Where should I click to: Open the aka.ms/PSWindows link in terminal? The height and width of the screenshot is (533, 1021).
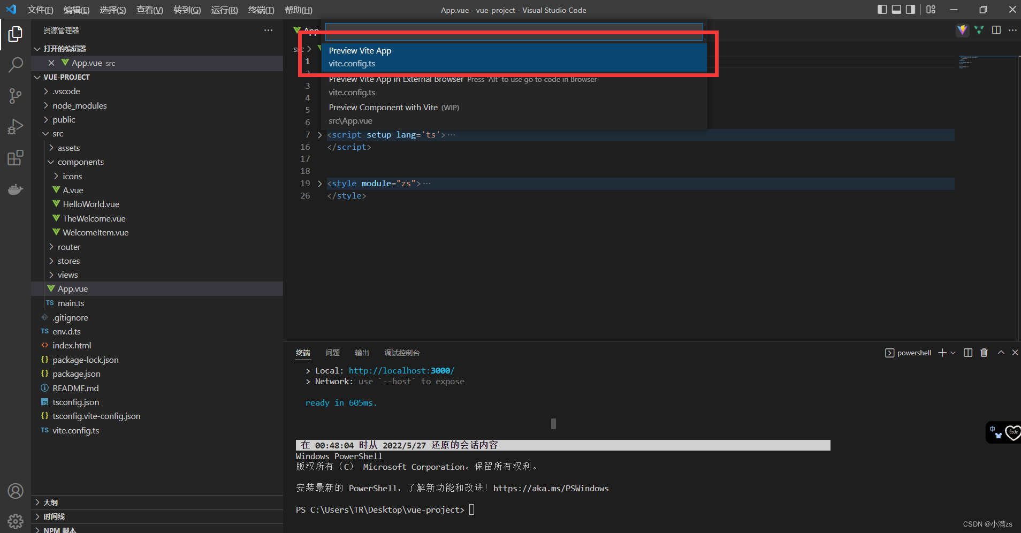click(551, 488)
